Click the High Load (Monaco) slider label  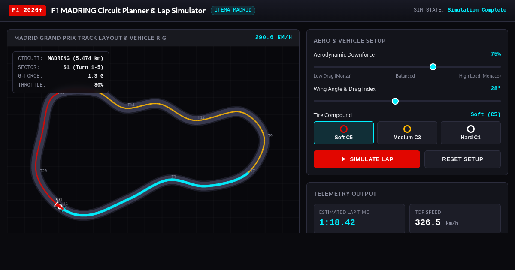(x=480, y=76)
